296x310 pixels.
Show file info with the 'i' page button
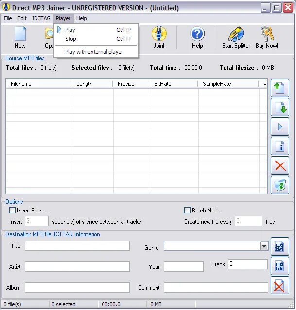tap(280, 146)
